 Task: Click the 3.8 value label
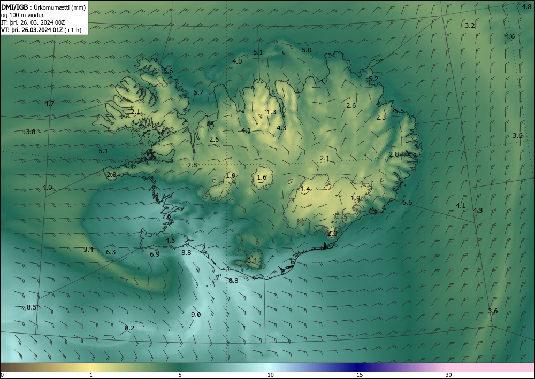point(30,132)
